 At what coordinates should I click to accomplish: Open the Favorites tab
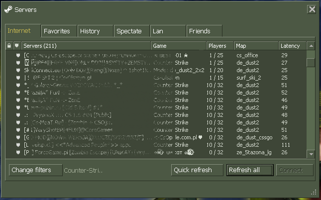pyautogui.click(x=59, y=31)
